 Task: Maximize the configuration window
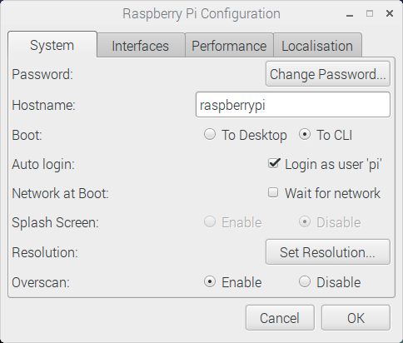click(370, 13)
